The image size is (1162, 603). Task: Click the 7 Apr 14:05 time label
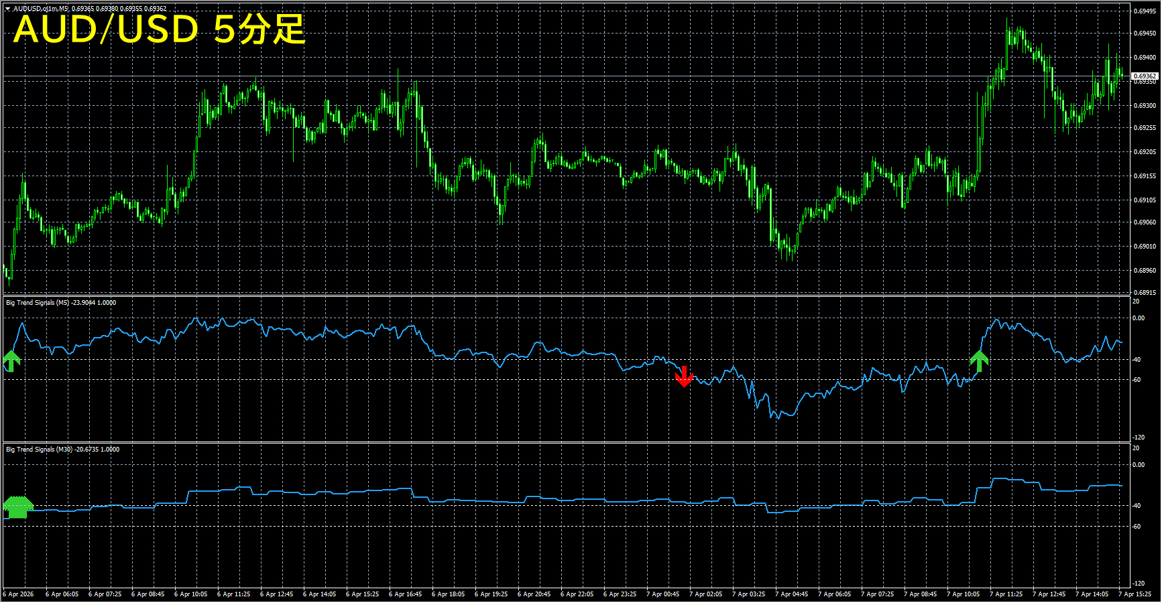[1092, 594]
